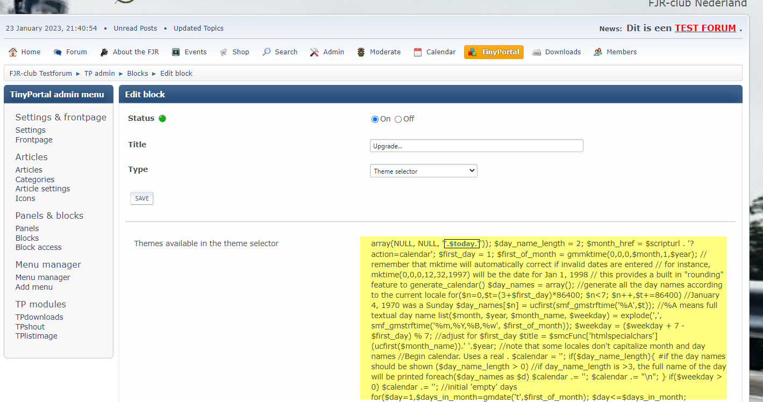This screenshot has height=402, width=763.
Task: Click inside the Title input field
Action: (x=476, y=145)
